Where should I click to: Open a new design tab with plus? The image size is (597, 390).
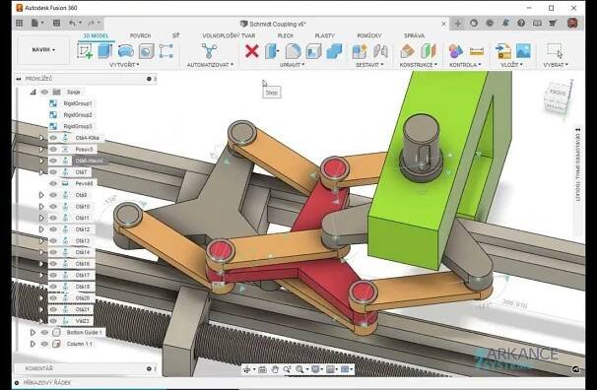[458, 24]
